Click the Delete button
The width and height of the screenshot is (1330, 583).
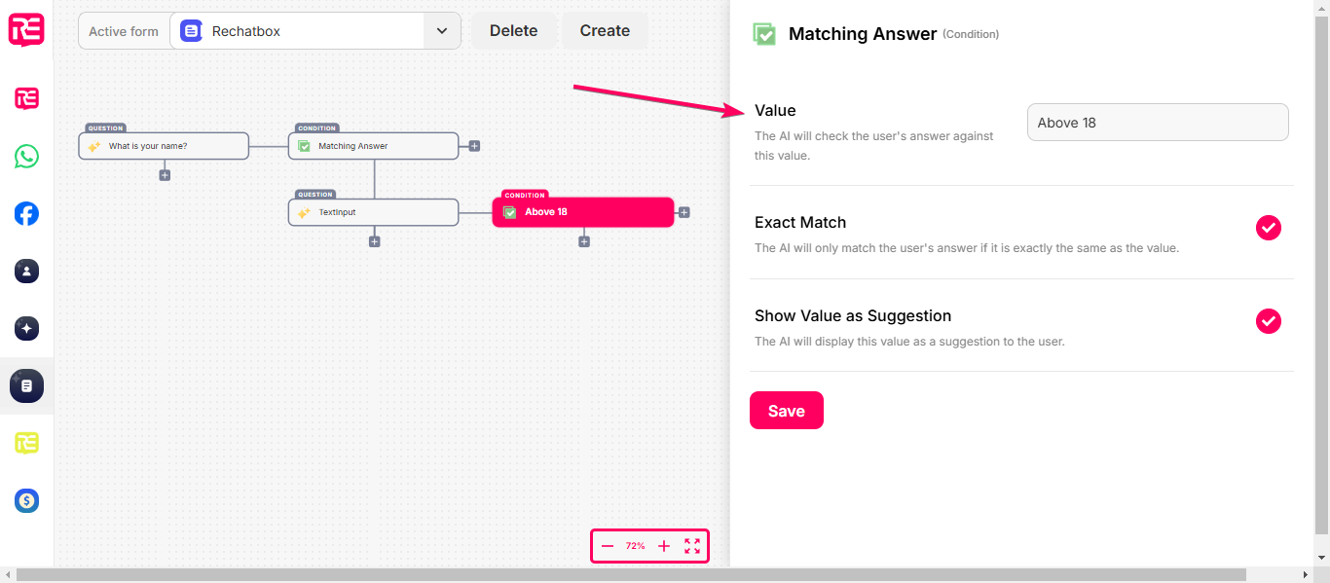pos(514,31)
